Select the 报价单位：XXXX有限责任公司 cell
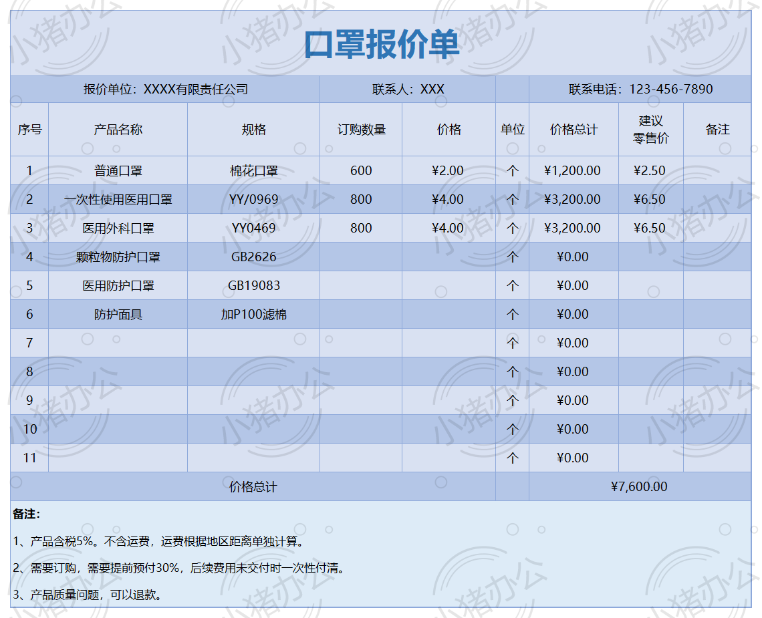This screenshot has width=762, height=618. pos(165,90)
